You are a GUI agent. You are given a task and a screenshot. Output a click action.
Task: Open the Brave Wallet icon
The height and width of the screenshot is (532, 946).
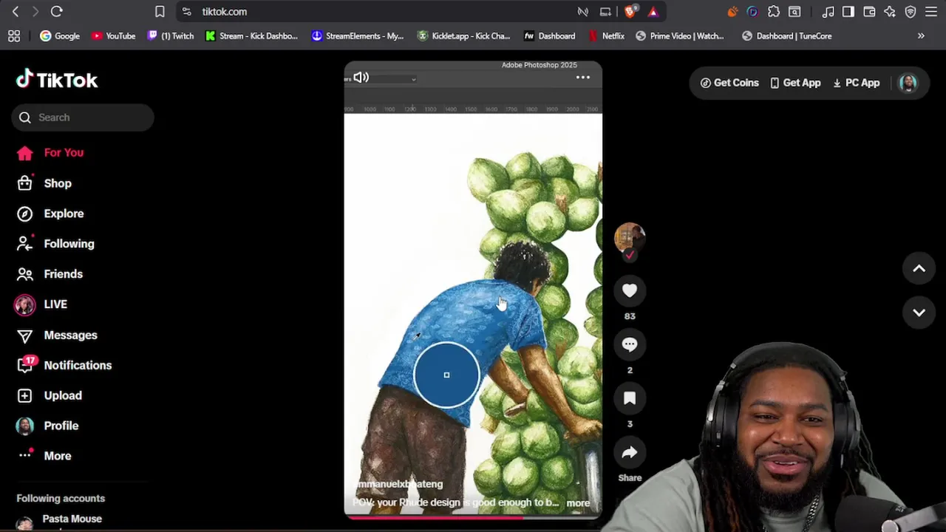point(869,11)
